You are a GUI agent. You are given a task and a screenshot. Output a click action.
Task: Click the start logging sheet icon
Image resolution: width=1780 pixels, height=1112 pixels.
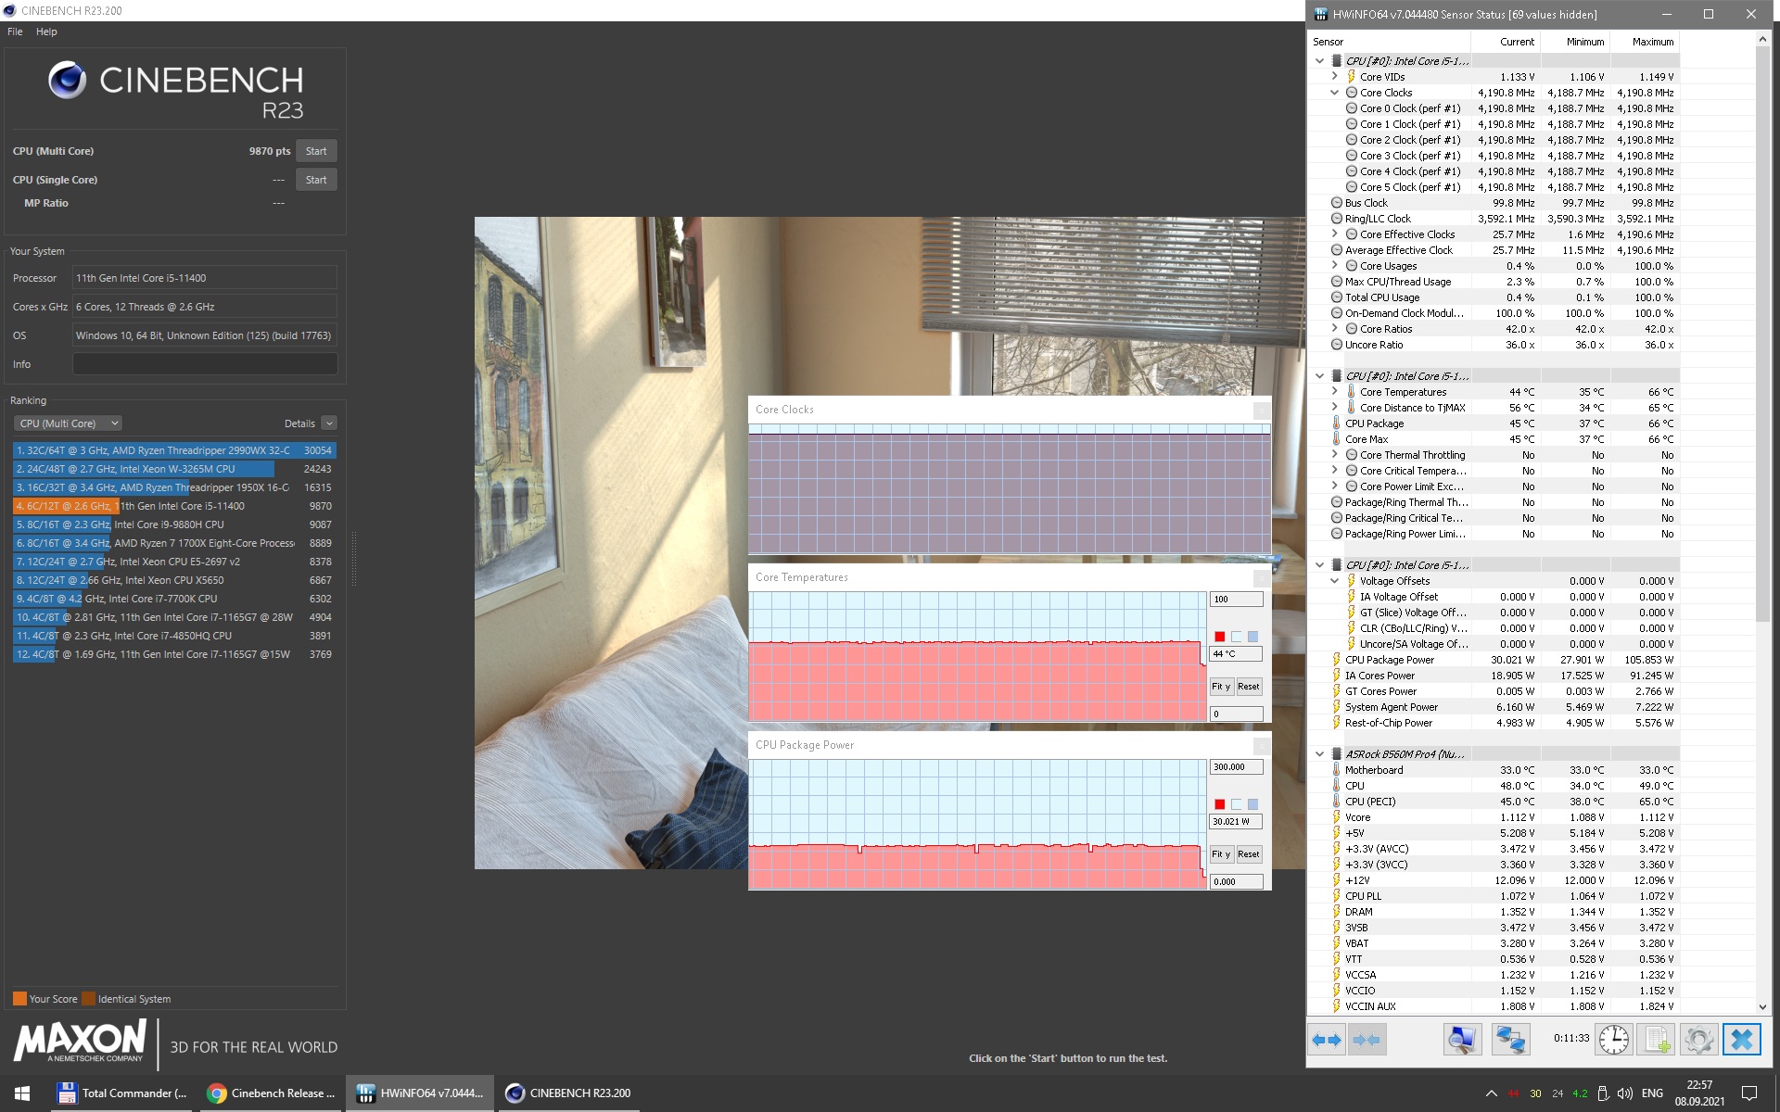pos(1657,1040)
